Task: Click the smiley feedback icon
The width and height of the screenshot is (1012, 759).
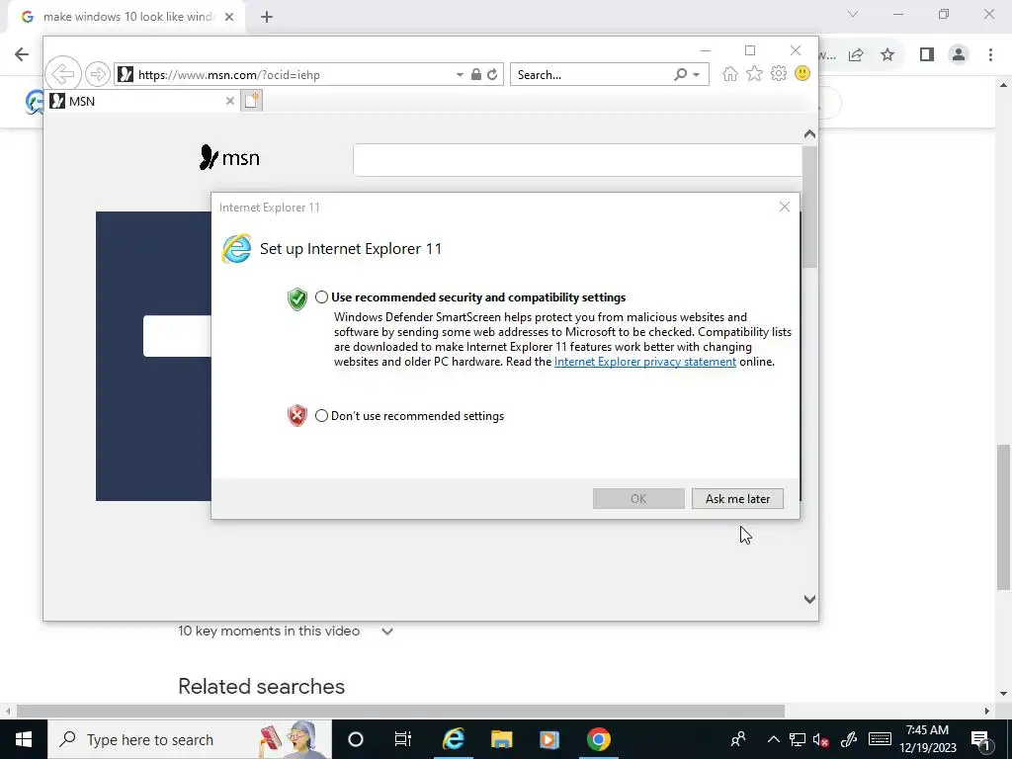Action: tap(802, 73)
